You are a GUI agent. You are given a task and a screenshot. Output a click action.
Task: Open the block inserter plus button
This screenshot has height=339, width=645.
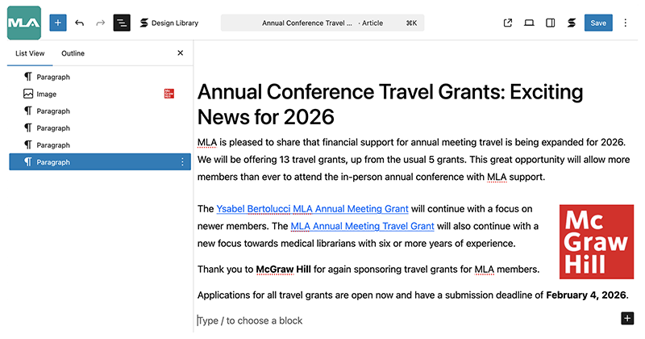(x=58, y=23)
